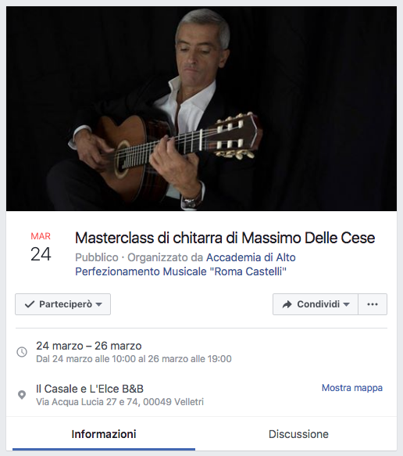Click the 24 marzo – 26 marzo date text
Image resolution: width=403 pixels, height=456 pixels.
(x=89, y=346)
